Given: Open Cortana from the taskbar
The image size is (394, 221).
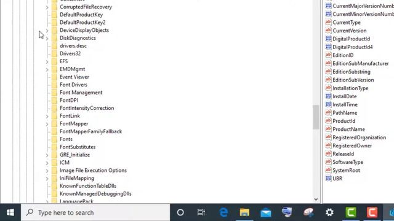Looking at the screenshot, I should (x=180, y=212).
